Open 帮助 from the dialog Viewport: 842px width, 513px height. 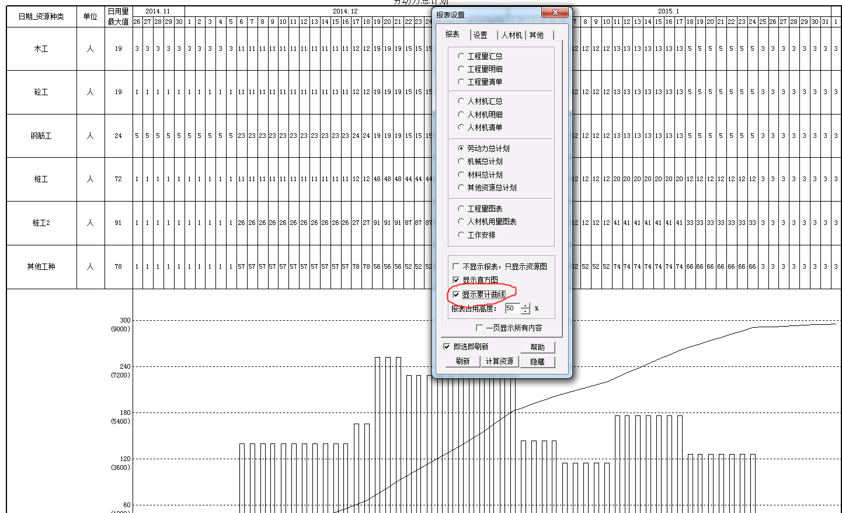click(x=537, y=347)
